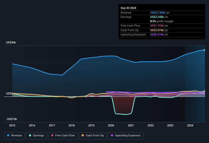Click the pink Free Cash Flow dot
This screenshot has width=209, height=143.
52,136
